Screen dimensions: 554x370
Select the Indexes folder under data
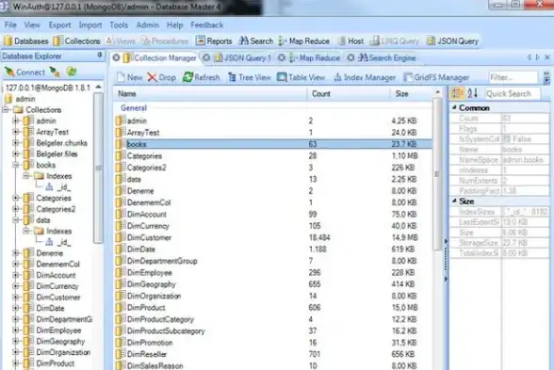[x=59, y=232]
